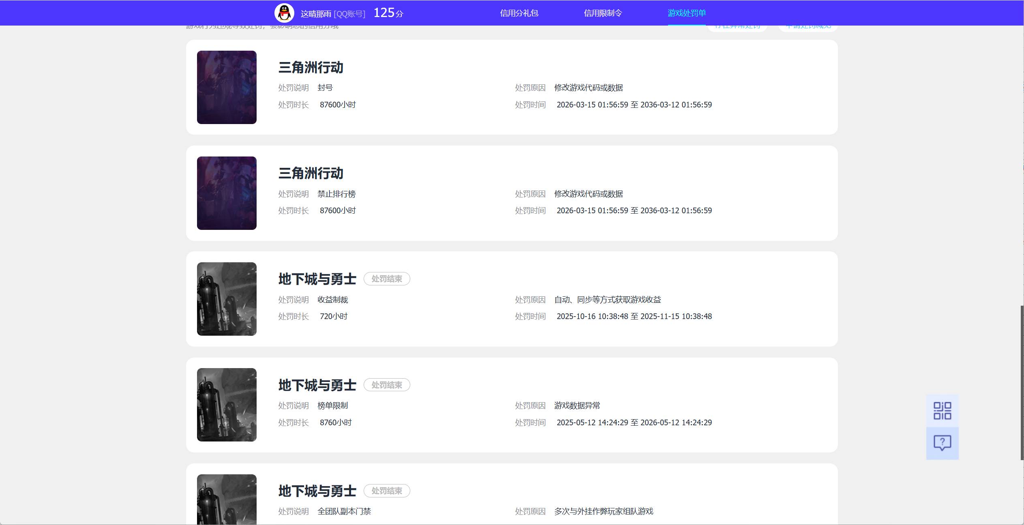Switch to the 信用分礼包 tab
Screen dimensions: 1024x525
(x=519, y=13)
